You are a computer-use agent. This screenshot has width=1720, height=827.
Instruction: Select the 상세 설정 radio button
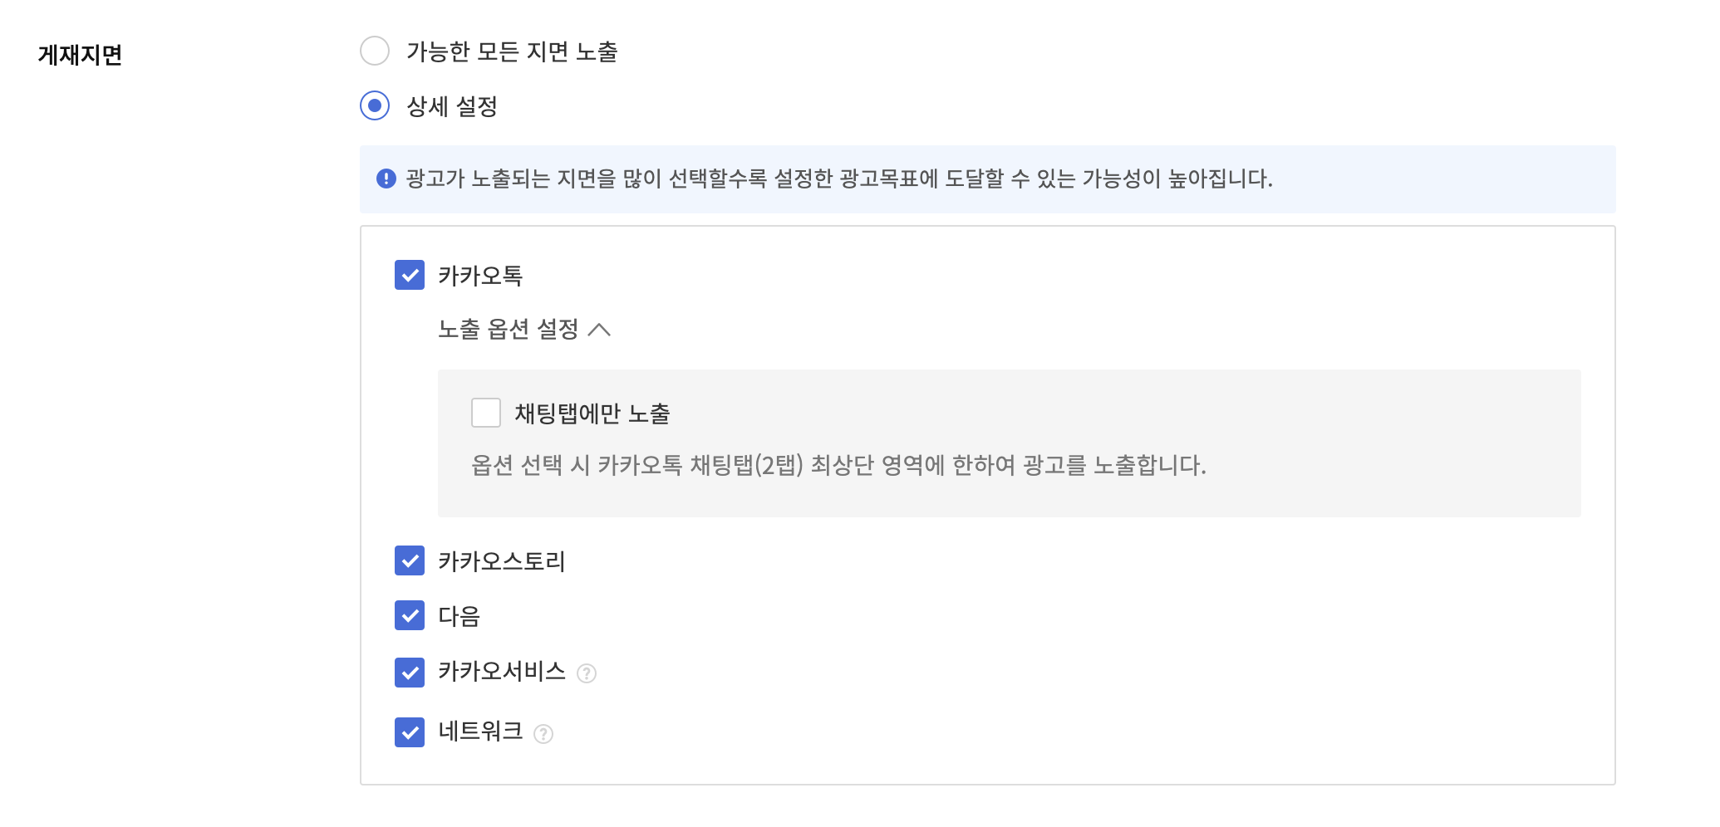(x=375, y=105)
